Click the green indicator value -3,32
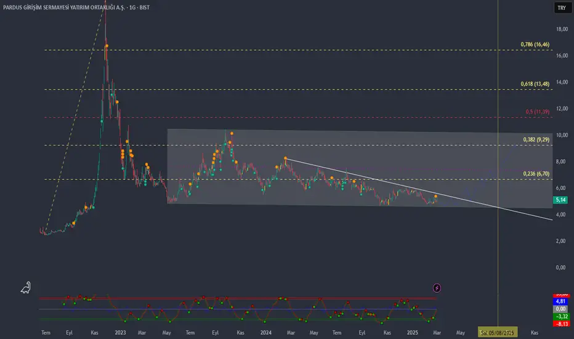This screenshot has width=574, height=339. [561, 316]
